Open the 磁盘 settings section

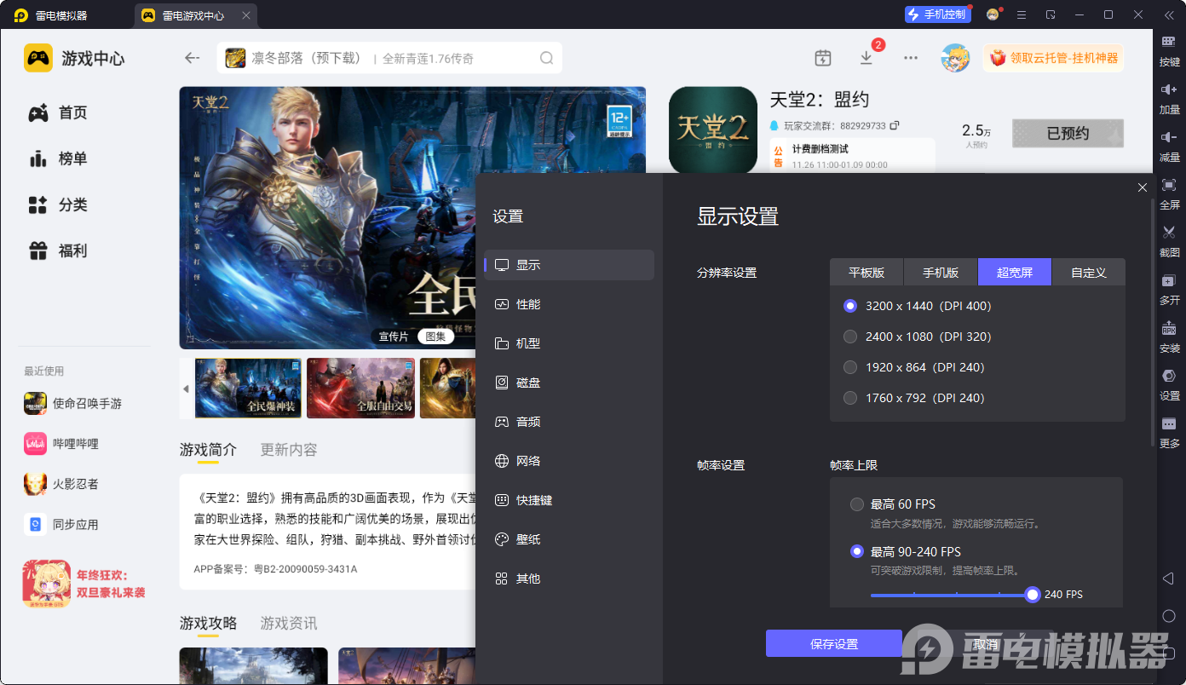(569, 383)
